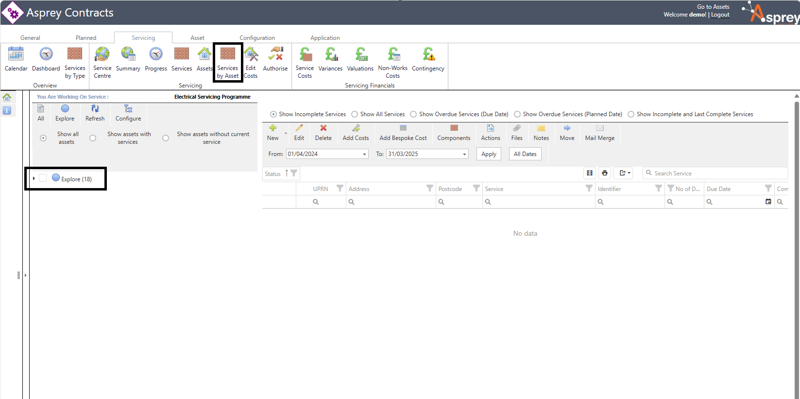Open Non-Works Costs
The height and width of the screenshot is (399, 800).
coord(392,62)
